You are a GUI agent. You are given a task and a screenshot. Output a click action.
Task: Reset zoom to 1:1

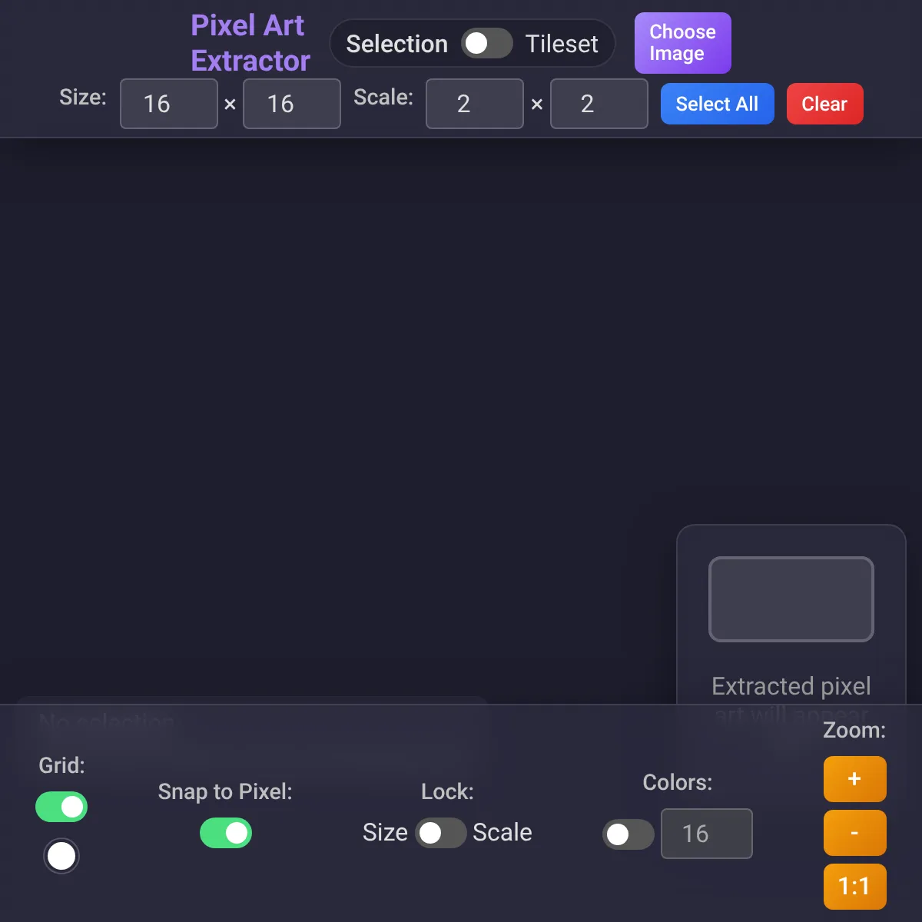[854, 887]
